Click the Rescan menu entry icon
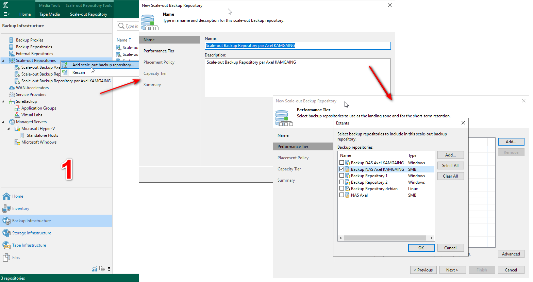 pyautogui.click(x=65, y=72)
